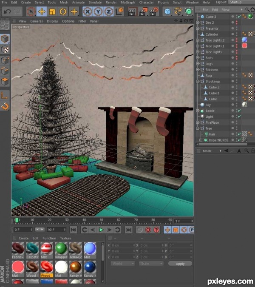Open the Object Manager Edit menu
The width and height of the screenshot is (255, 287).
click(215, 10)
